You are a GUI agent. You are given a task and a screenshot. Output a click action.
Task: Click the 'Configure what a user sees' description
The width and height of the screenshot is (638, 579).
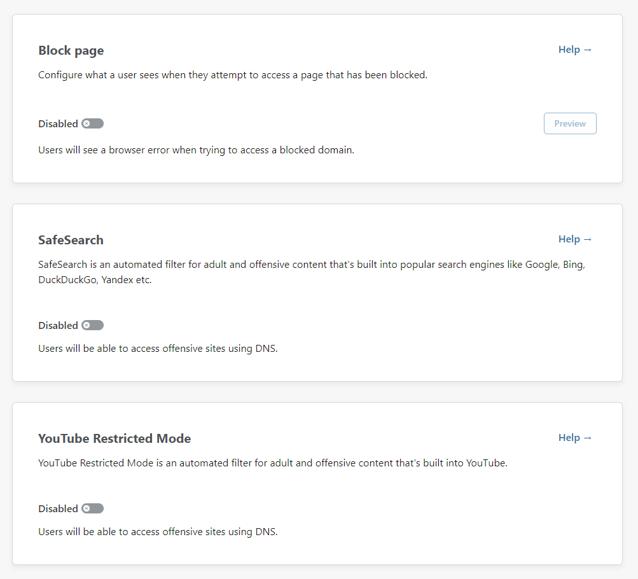[x=232, y=75]
